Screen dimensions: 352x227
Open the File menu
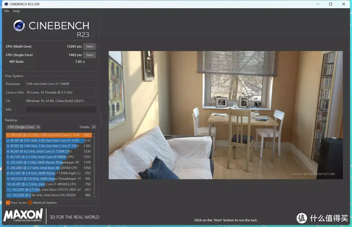click(x=7, y=11)
